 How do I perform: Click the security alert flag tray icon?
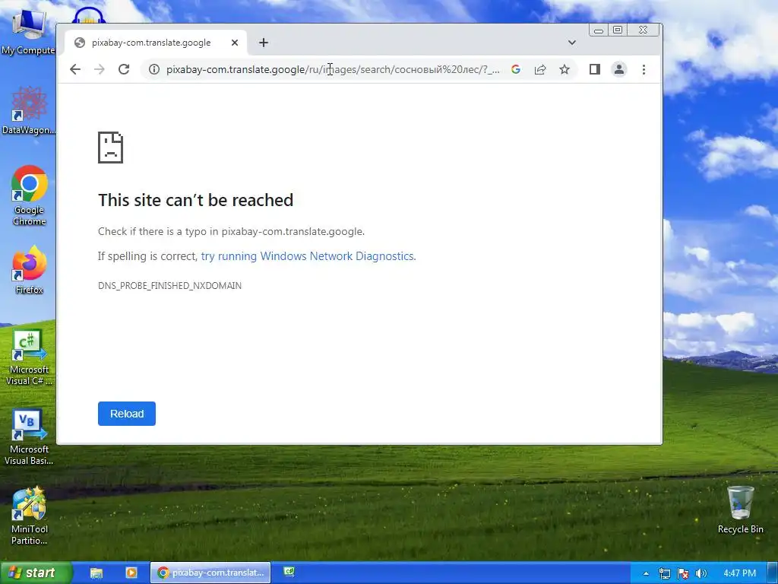[683, 573]
